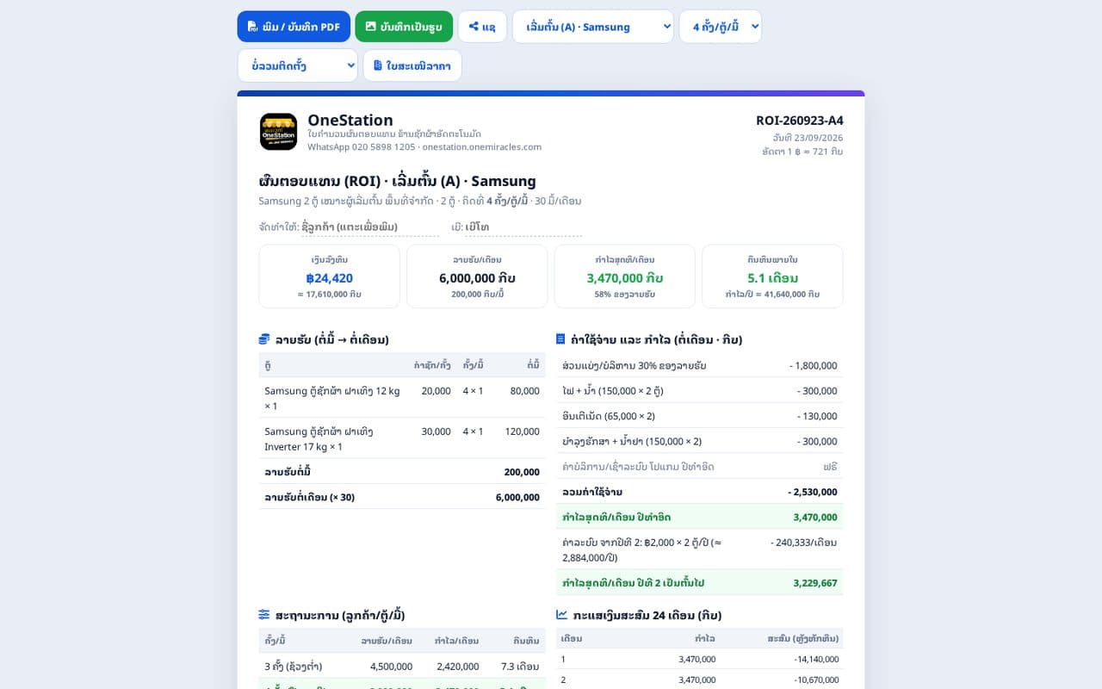Click the "OneStation" company name heading
Viewport: 1102px width, 689px height.
click(x=350, y=120)
